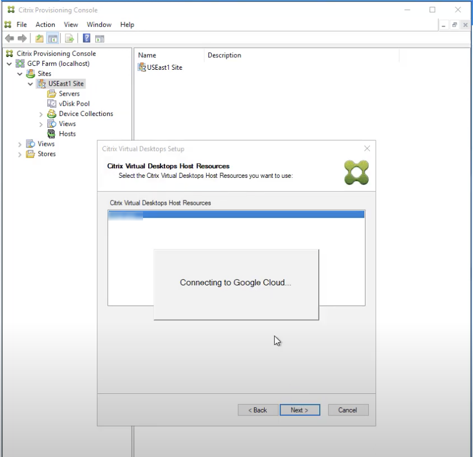This screenshot has width=473, height=457.
Task: Click the Cancel button in the wizard
Action: coord(347,410)
